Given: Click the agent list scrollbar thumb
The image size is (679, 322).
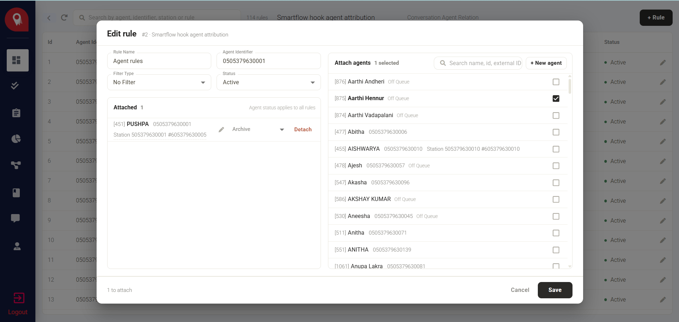Looking at the screenshot, I should click(569, 86).
